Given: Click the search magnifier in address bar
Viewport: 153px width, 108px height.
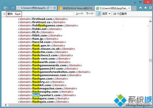Looking at the screenshot, I should click(48, 8).
